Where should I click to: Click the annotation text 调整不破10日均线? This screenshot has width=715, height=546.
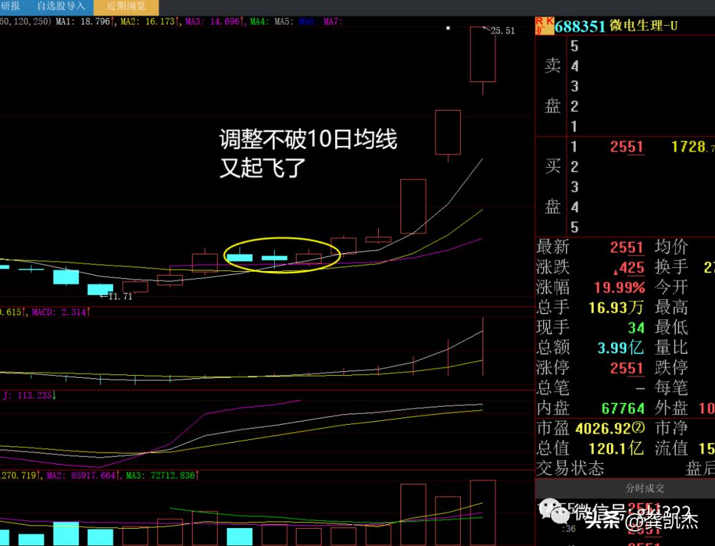click(308, 140)
